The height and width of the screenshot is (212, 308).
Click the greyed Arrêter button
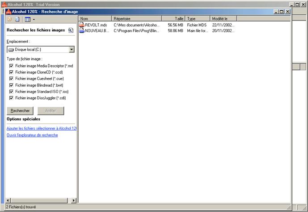pos(51,110)
